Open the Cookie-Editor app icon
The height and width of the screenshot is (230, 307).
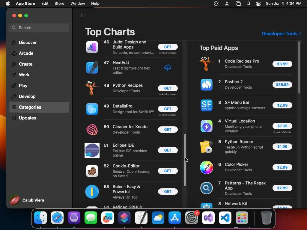tap(92, 171)
